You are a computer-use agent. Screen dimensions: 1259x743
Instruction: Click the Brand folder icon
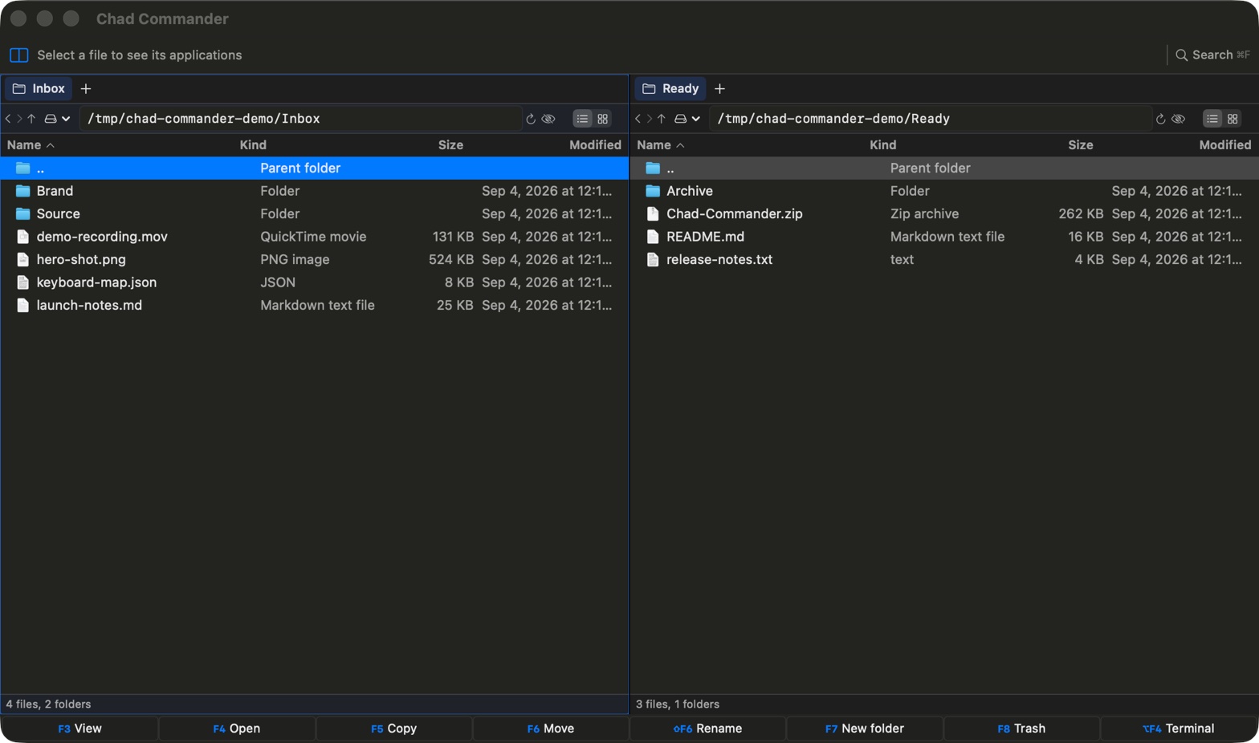(x=22, y=191)
